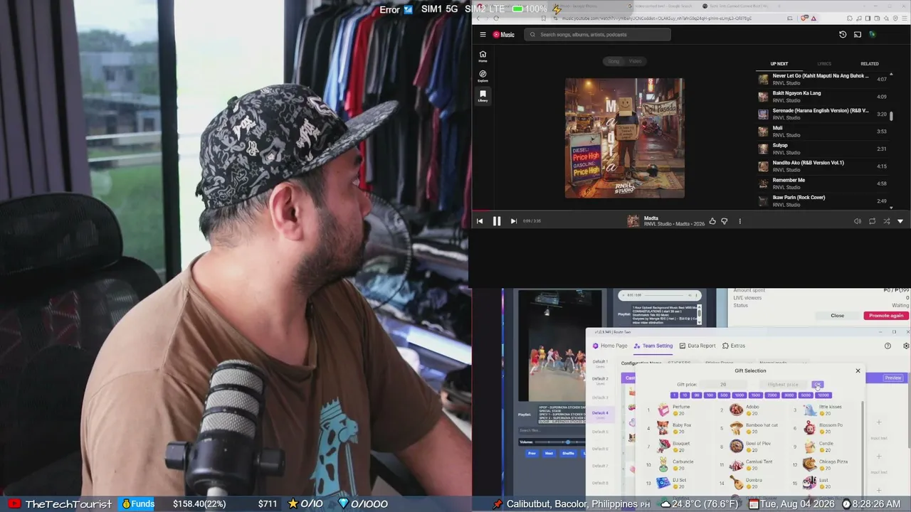The image size is (911, 512).
Task: Open YouTube Music listening history icon
Action: coord(843,34)
